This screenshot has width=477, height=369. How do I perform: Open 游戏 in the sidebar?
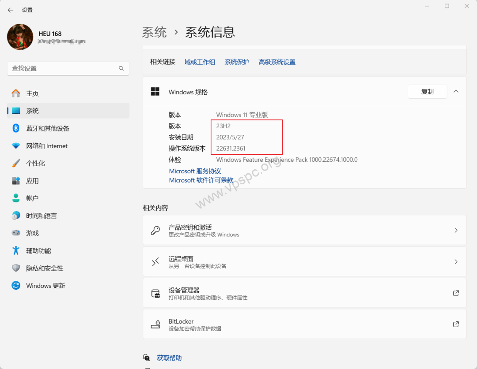click(68, 233)
